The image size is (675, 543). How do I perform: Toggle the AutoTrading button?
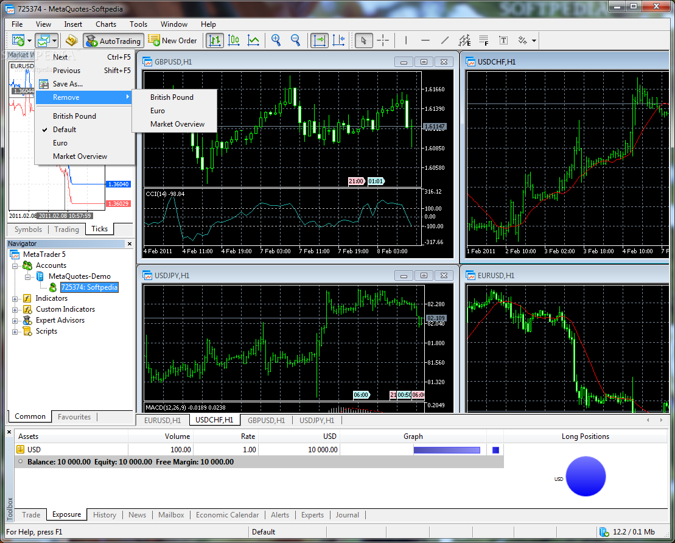click(x=114, y=41)
